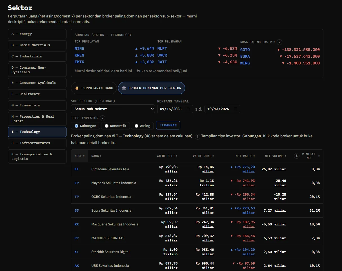Sort table by KODE column
This screenshot has height=271, width=342.
(79, 156)
